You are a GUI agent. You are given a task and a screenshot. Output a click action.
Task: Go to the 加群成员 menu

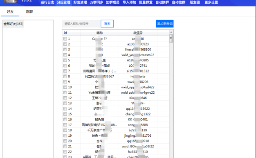[113, 2]
